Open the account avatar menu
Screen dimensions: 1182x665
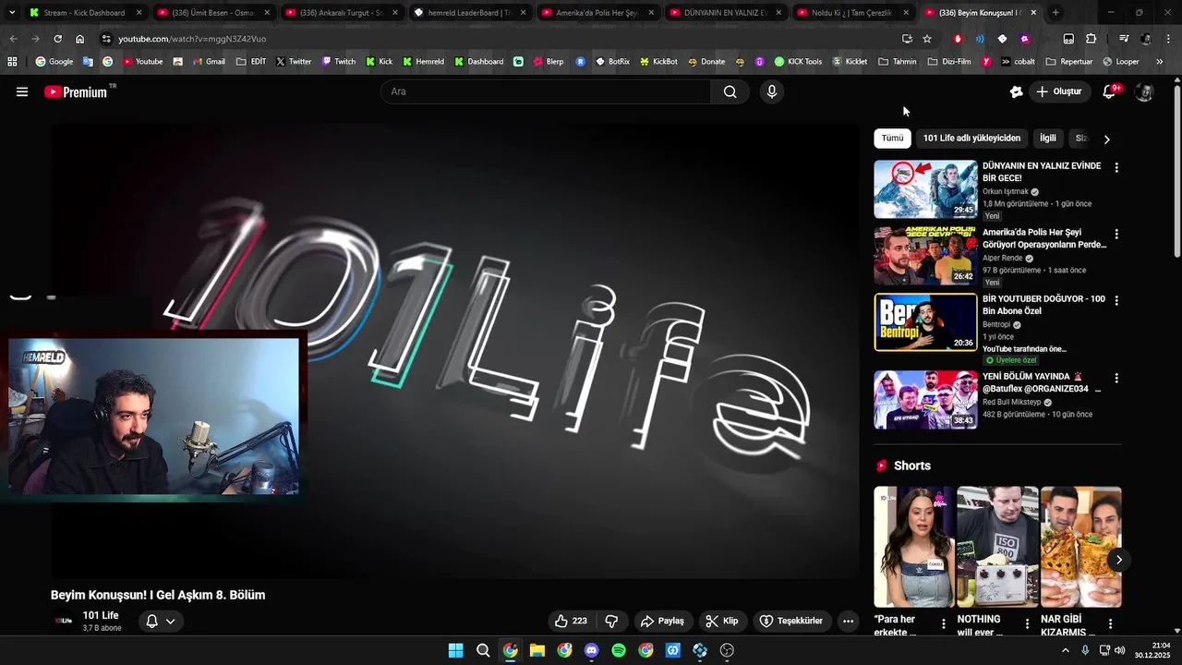coord(1144,91)
